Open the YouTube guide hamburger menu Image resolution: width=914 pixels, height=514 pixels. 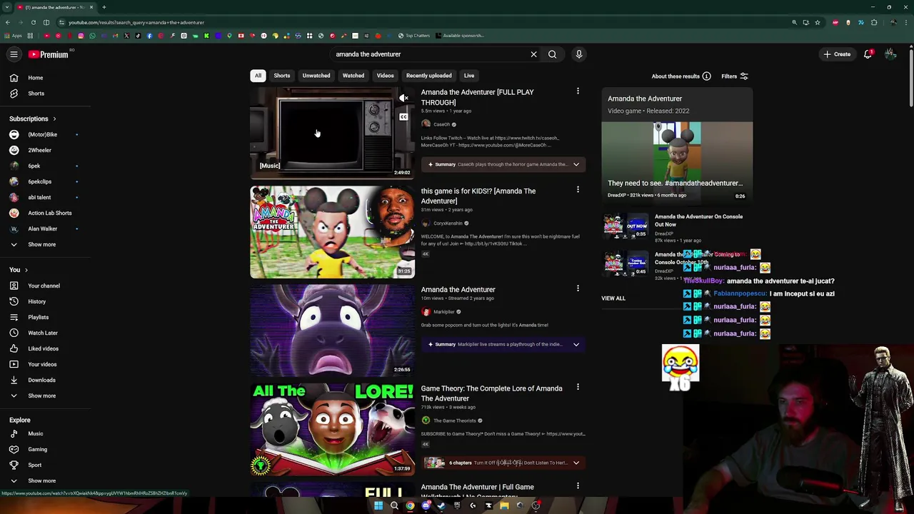[14, 54]
